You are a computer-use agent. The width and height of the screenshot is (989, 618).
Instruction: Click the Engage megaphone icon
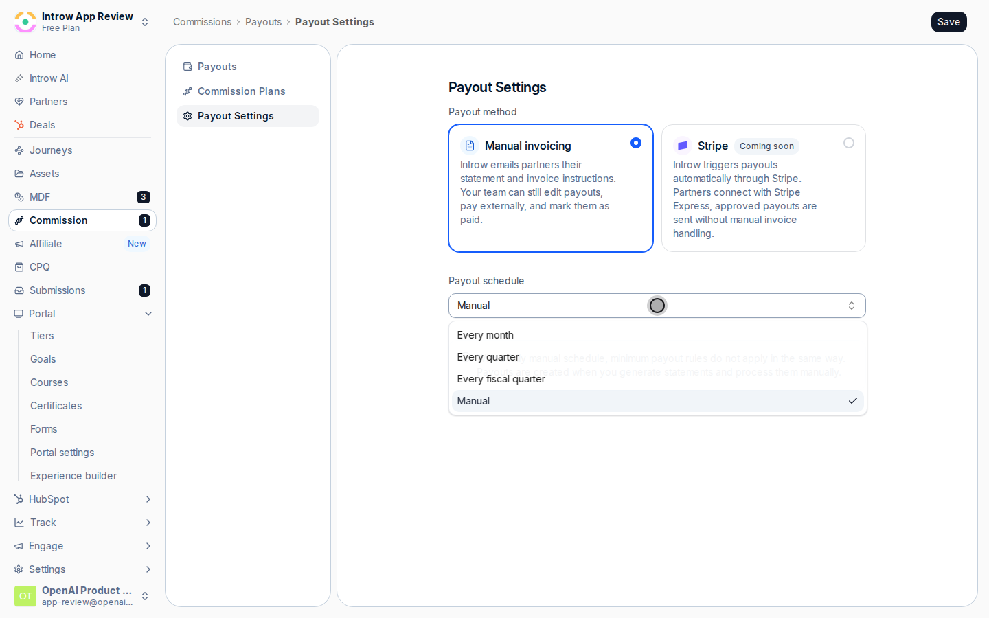(x=19, y=546)
